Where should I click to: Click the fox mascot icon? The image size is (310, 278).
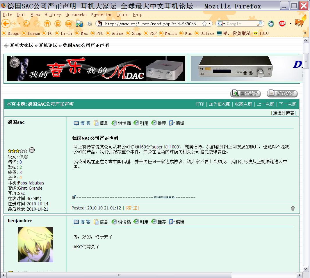pos(300,22)
